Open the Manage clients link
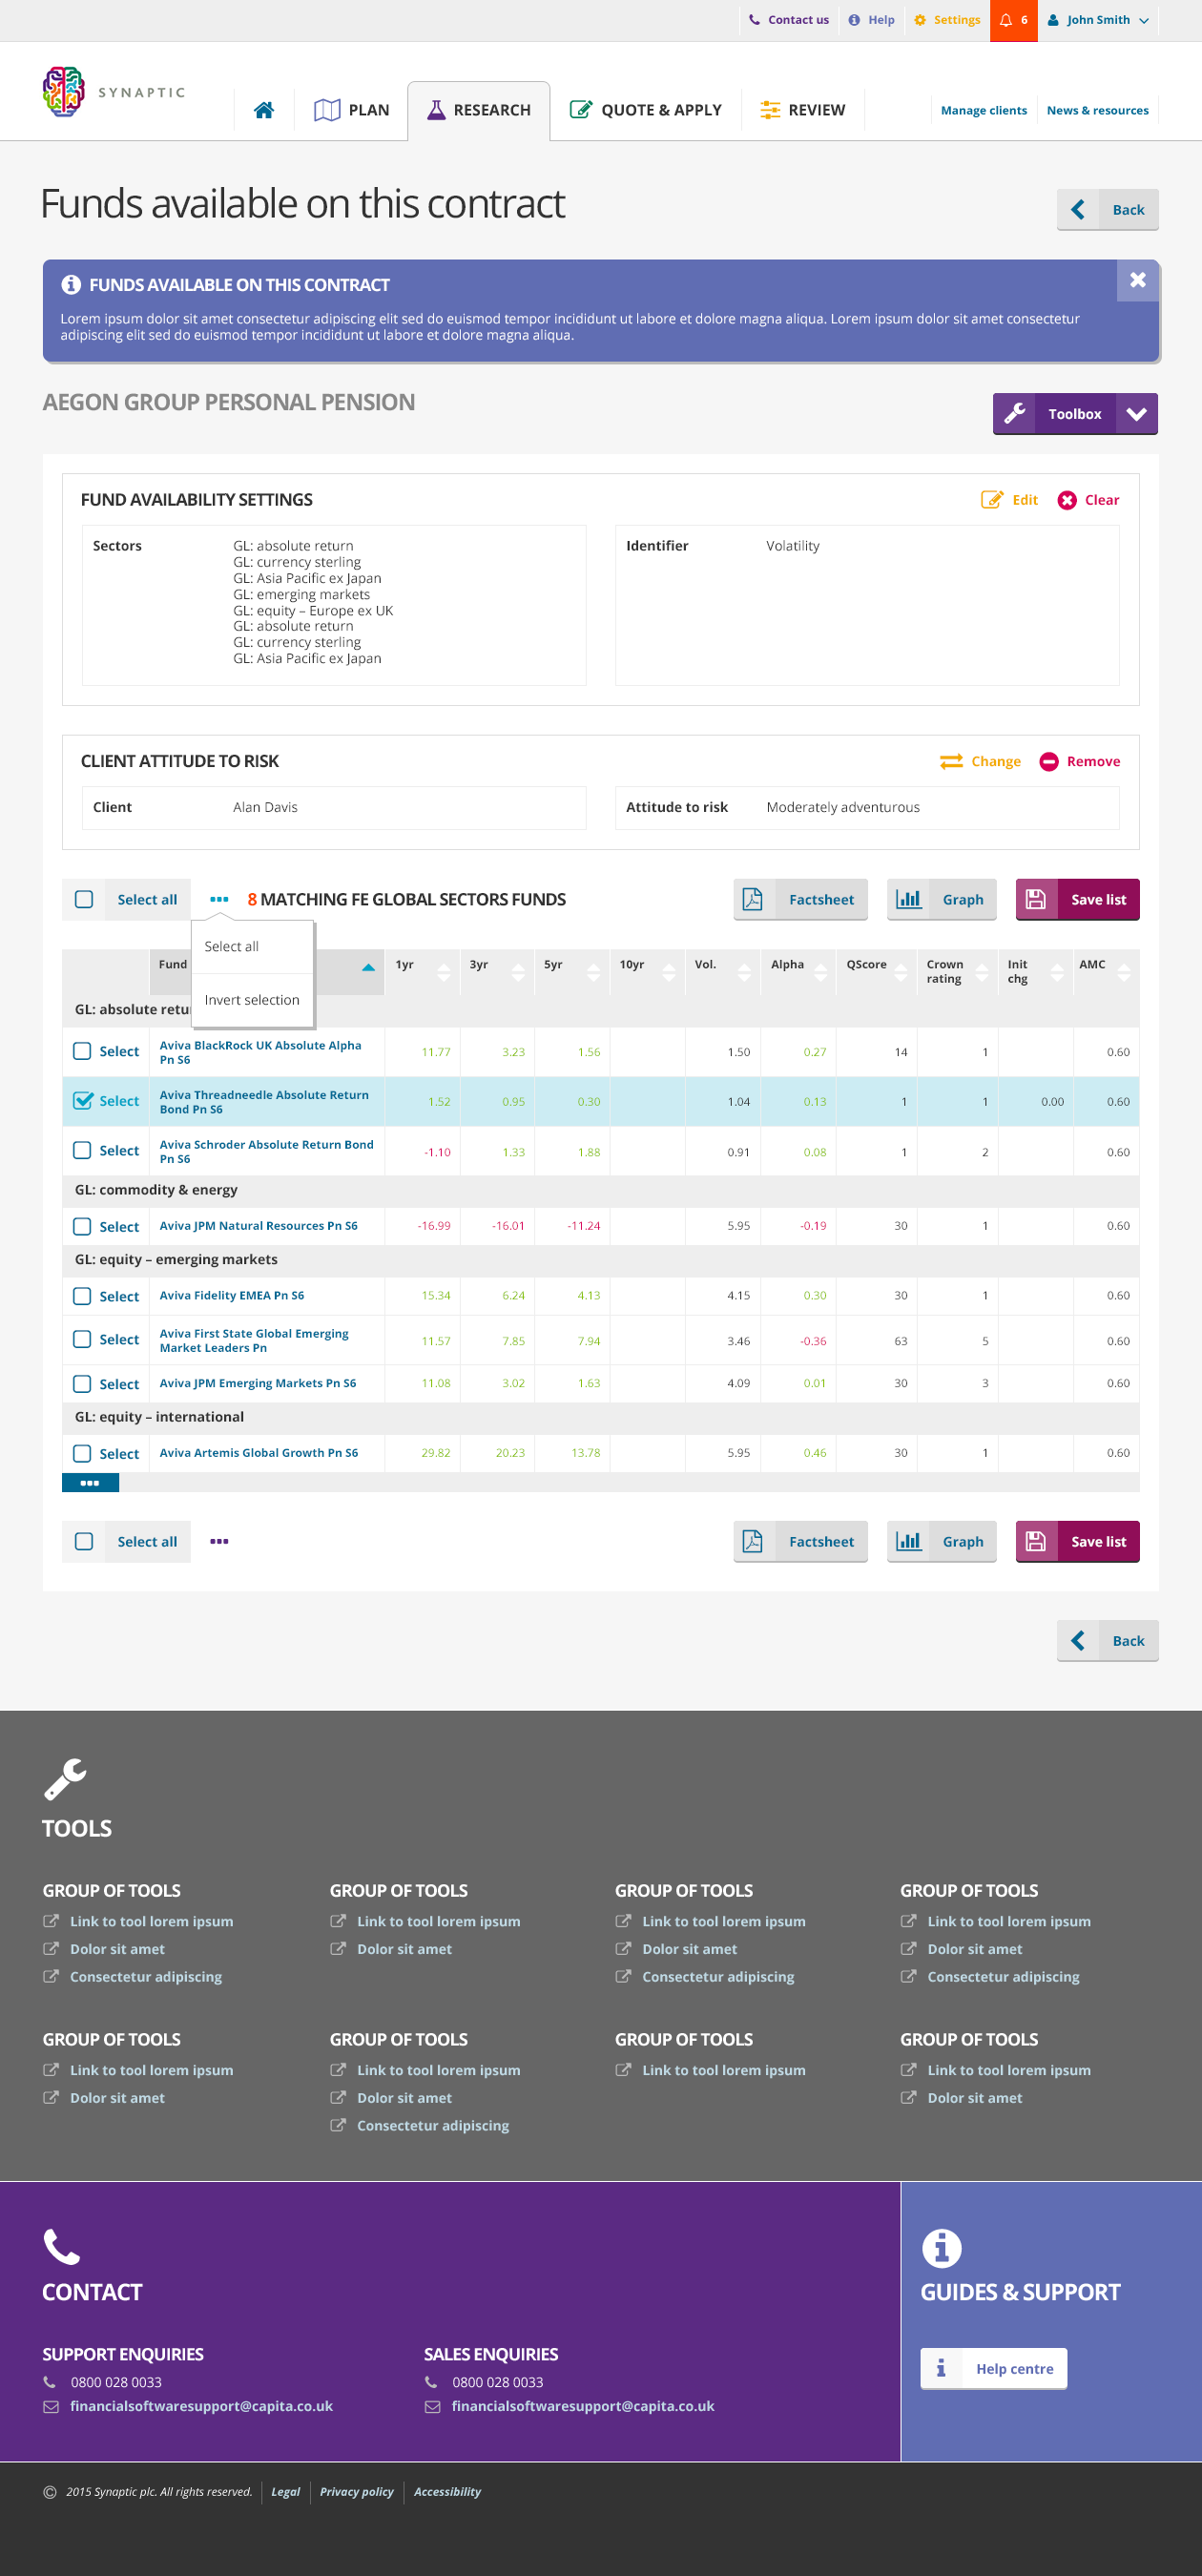 point(984,111)
